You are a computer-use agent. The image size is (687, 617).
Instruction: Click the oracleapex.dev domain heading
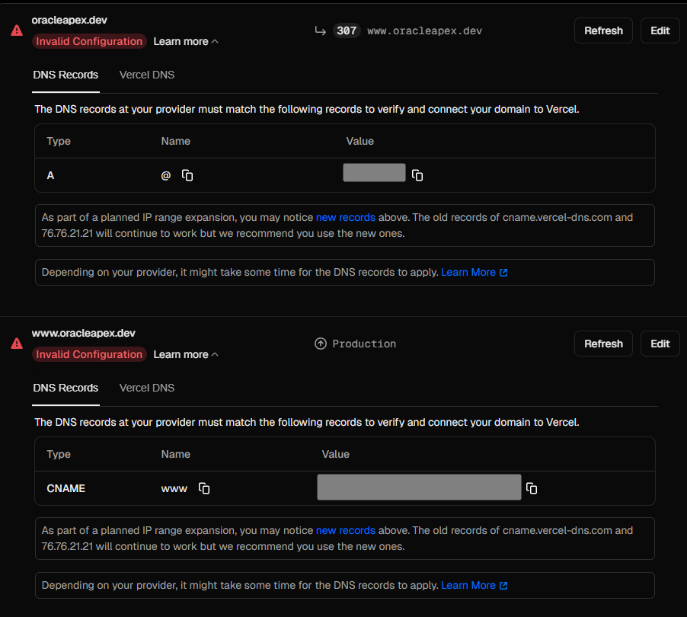69,20
